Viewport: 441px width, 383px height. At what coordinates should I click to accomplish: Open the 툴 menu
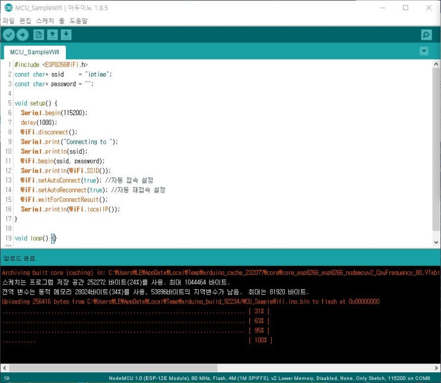[x=62, y=21]
